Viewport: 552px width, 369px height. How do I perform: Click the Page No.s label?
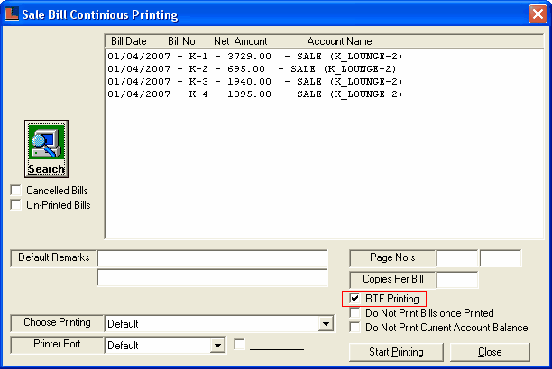(x=392, y=258)
